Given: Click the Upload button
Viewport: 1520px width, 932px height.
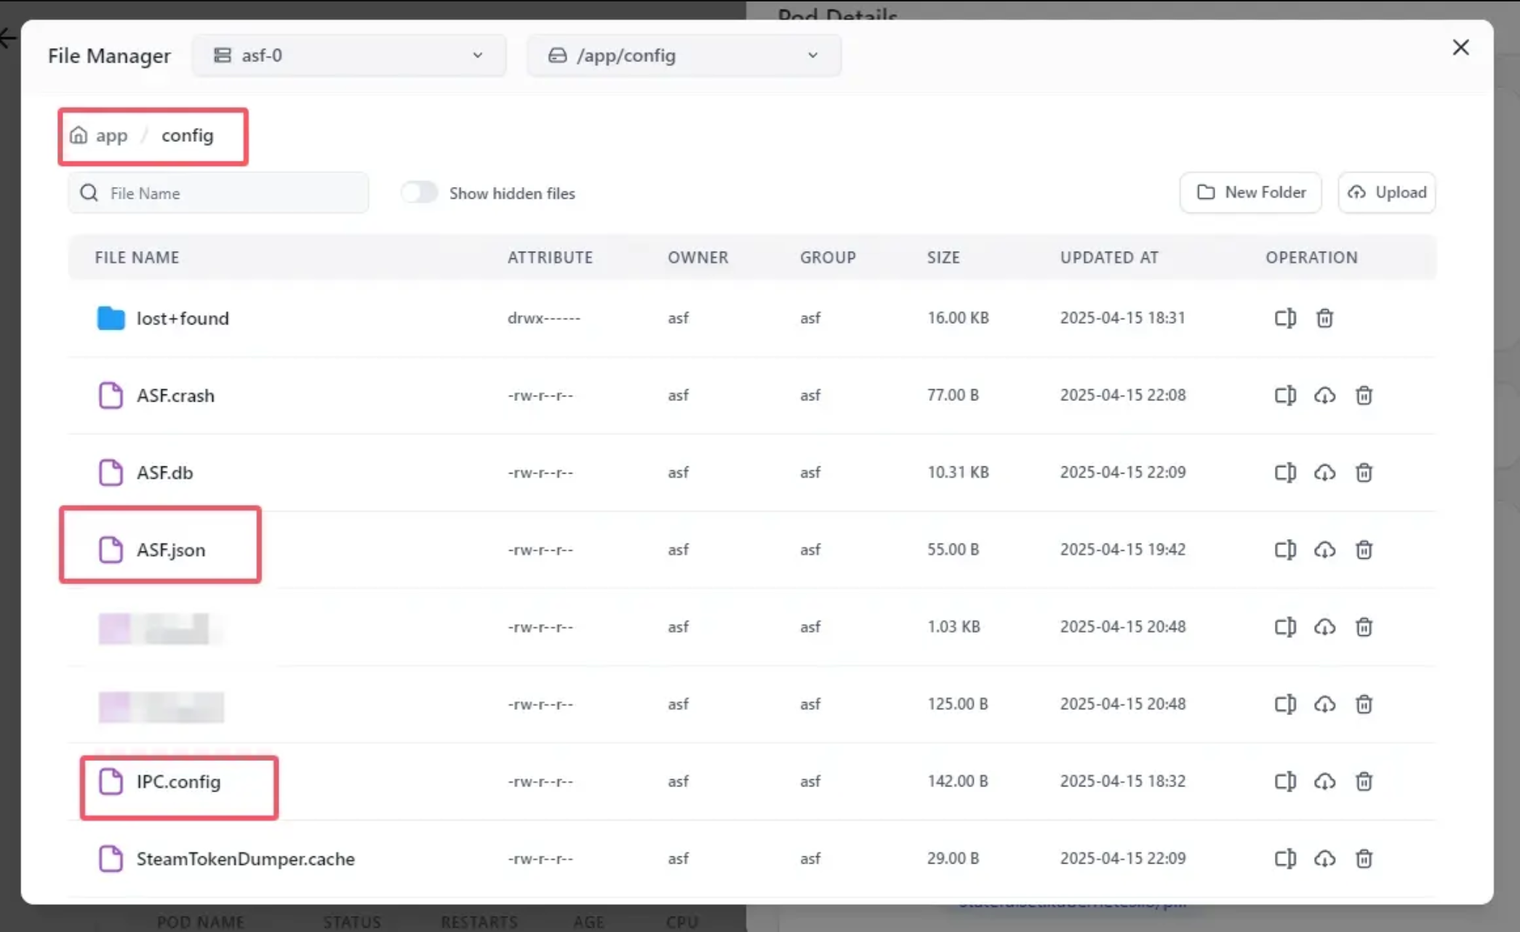Looking at the screenshot, I should (x=1386, y=192).
